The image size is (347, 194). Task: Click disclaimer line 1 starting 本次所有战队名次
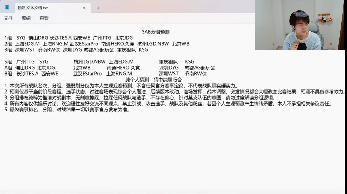pos(121,86)
